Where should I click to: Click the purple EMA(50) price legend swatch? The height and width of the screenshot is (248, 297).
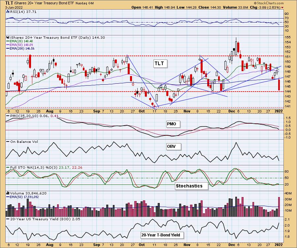click(x=8, y=45)
